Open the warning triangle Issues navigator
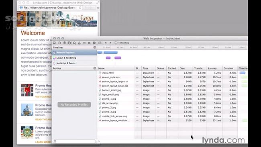Image resolution: width=261 pixels, height=147 pixels. (80, 43)
